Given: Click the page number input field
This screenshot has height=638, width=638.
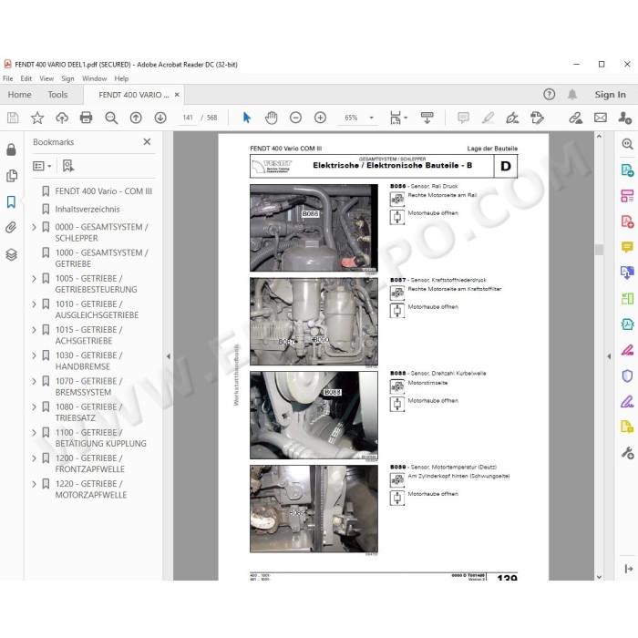Looking at the screenshot, I should (188, 118).
